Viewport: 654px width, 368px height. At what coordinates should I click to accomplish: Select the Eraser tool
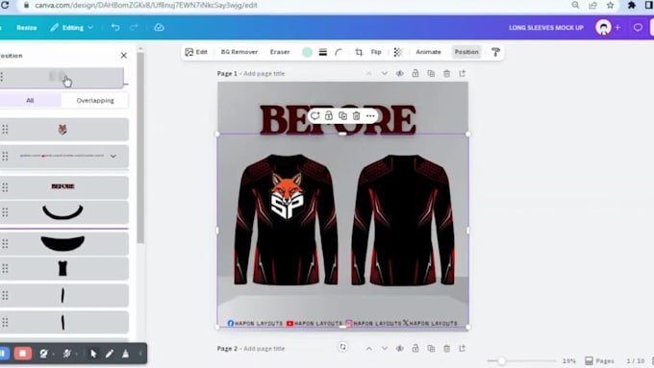tap(280, 52)
